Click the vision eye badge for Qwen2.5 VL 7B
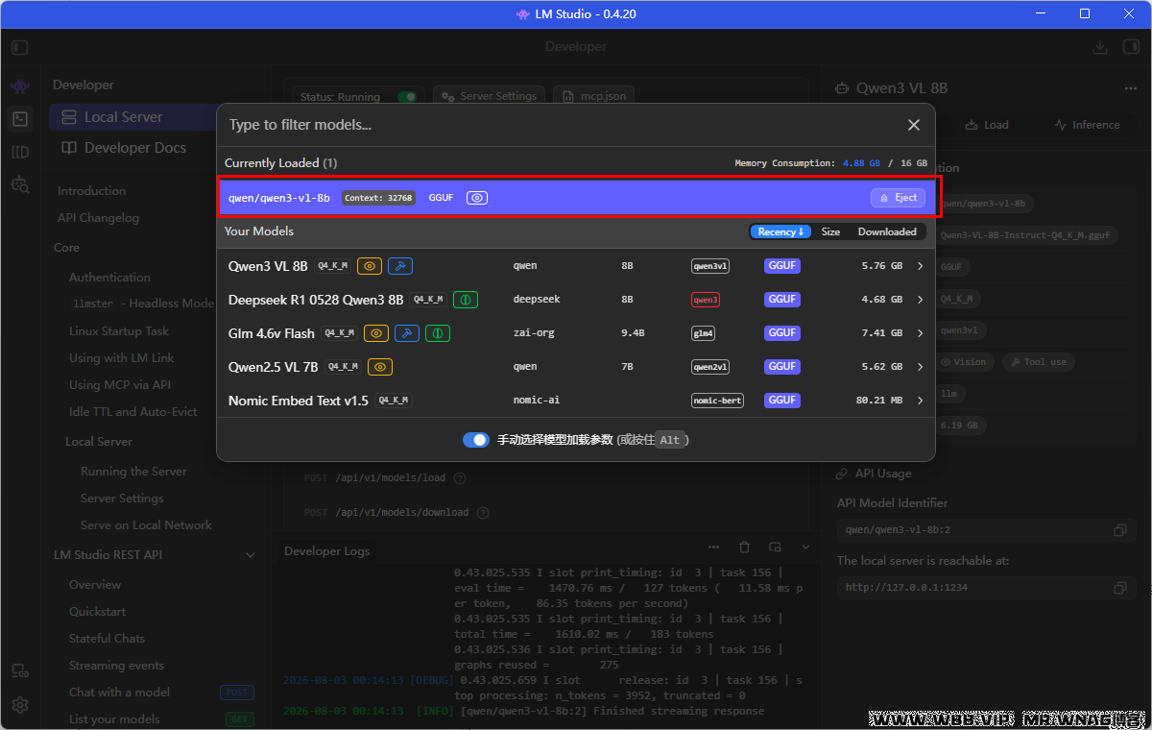 coord(380,367)
